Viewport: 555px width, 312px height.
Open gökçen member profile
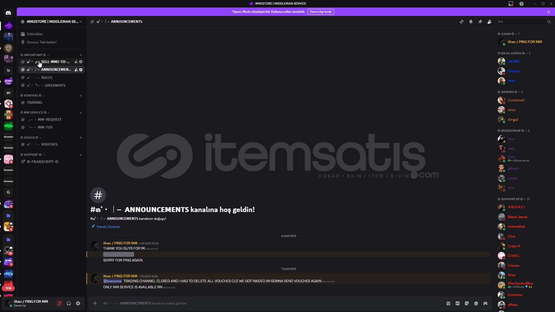[523, 168]
